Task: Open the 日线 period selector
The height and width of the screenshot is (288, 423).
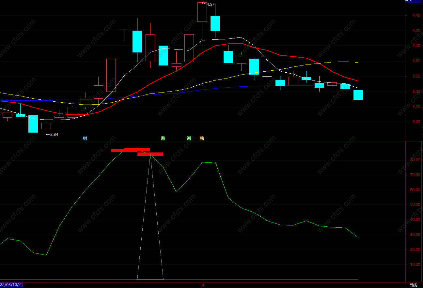Action: (x=413, y=285)
